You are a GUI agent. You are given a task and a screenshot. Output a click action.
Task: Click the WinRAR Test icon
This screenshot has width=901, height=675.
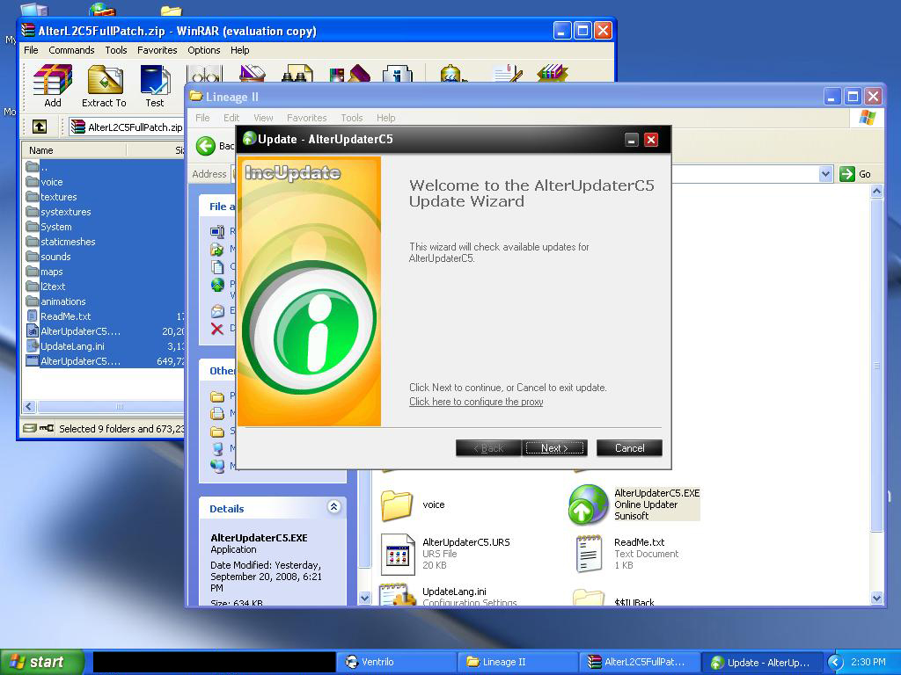[x=155, y=85]
